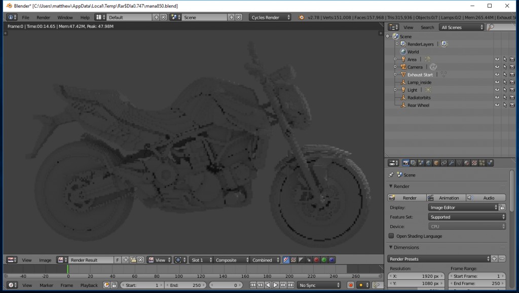The image size is (519, 293).
Task: Open the Modifiers wrench properties tab
Action: [x=452, y=162]
